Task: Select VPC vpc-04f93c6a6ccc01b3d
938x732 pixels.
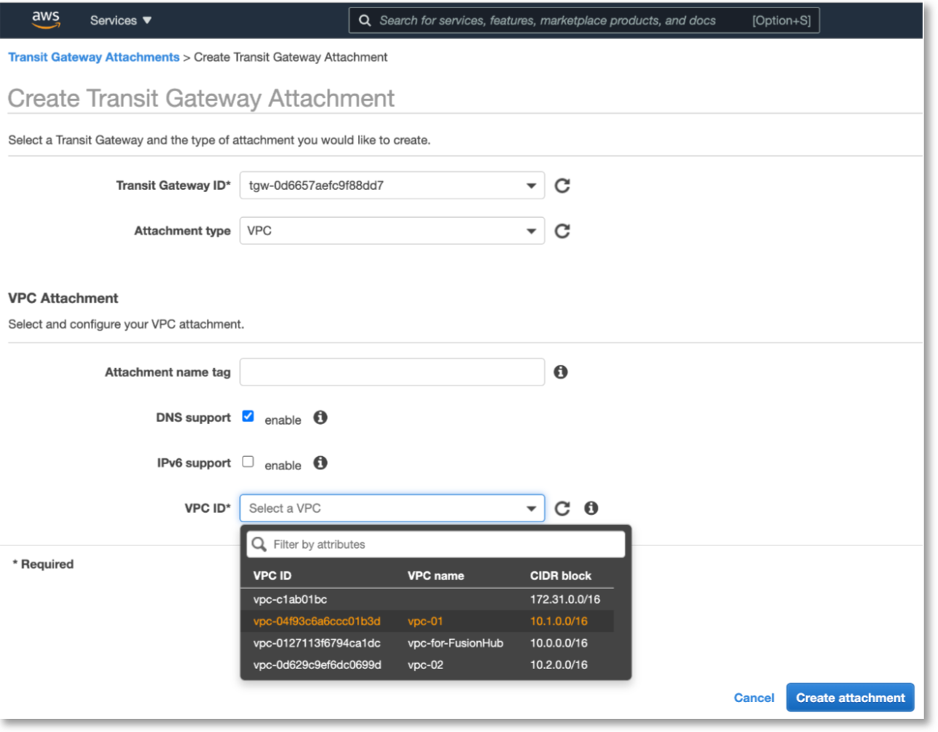Action: tap(428, 621)
